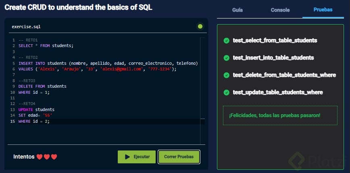350x173 pixels.
Task: Click the check icon beside test_delete_from_table_students_where
Action: coord(227,75)
